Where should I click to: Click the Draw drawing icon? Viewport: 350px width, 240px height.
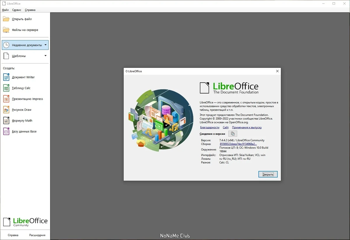(6, 110)
